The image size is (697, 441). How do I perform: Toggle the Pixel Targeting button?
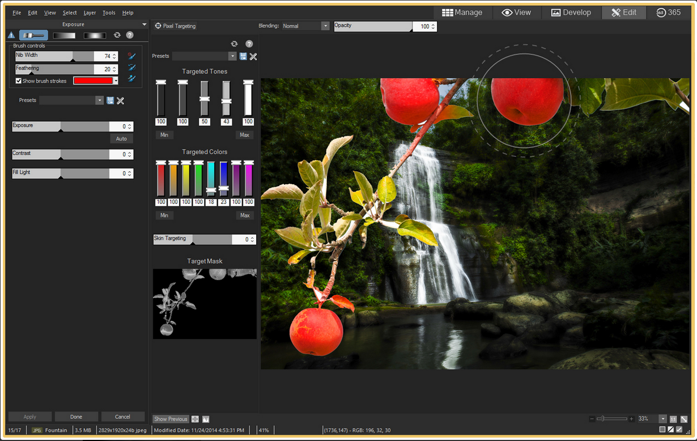pos(176,26)
